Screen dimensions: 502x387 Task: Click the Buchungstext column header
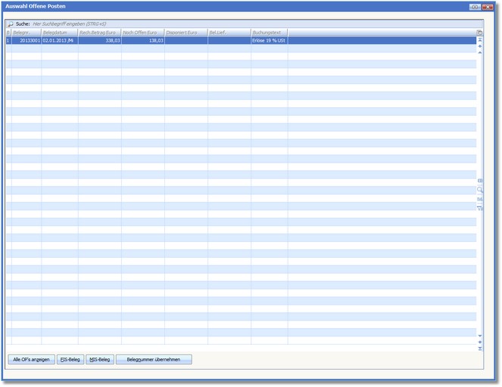(x=269, y=33)
